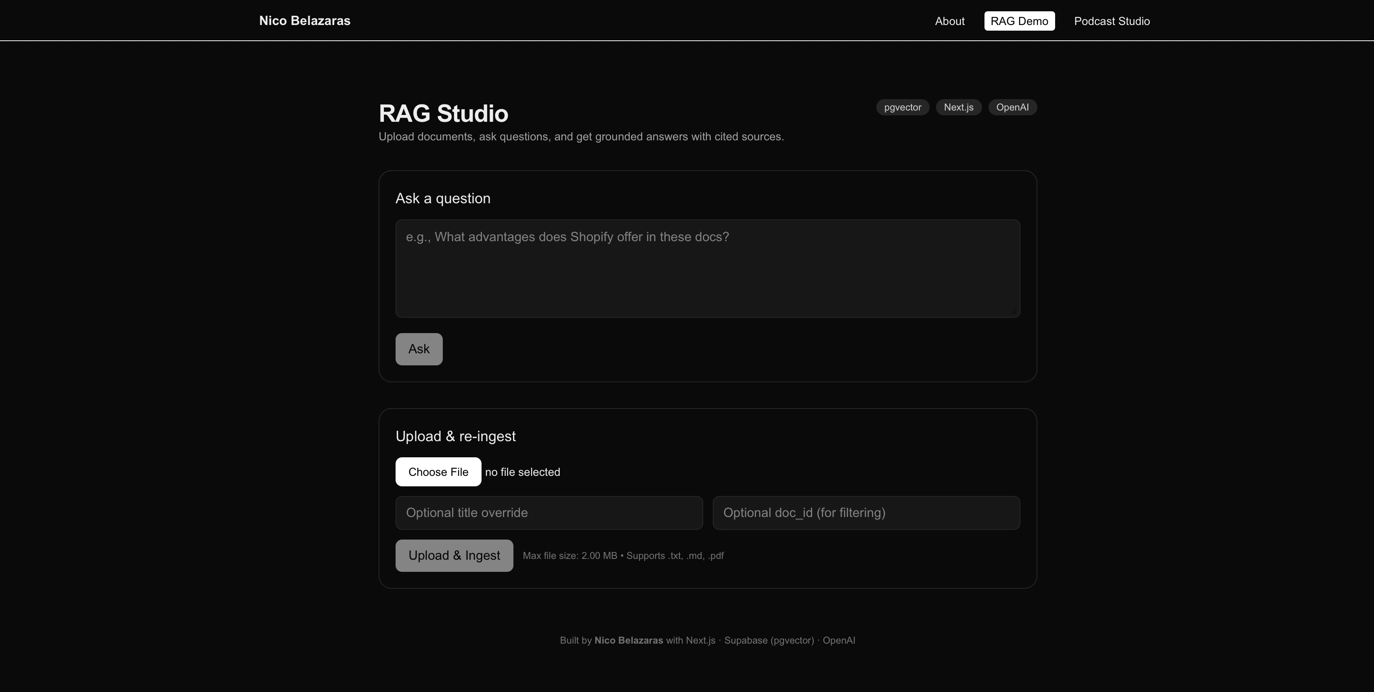Click the pgvector badge

(x=903, y=107)
